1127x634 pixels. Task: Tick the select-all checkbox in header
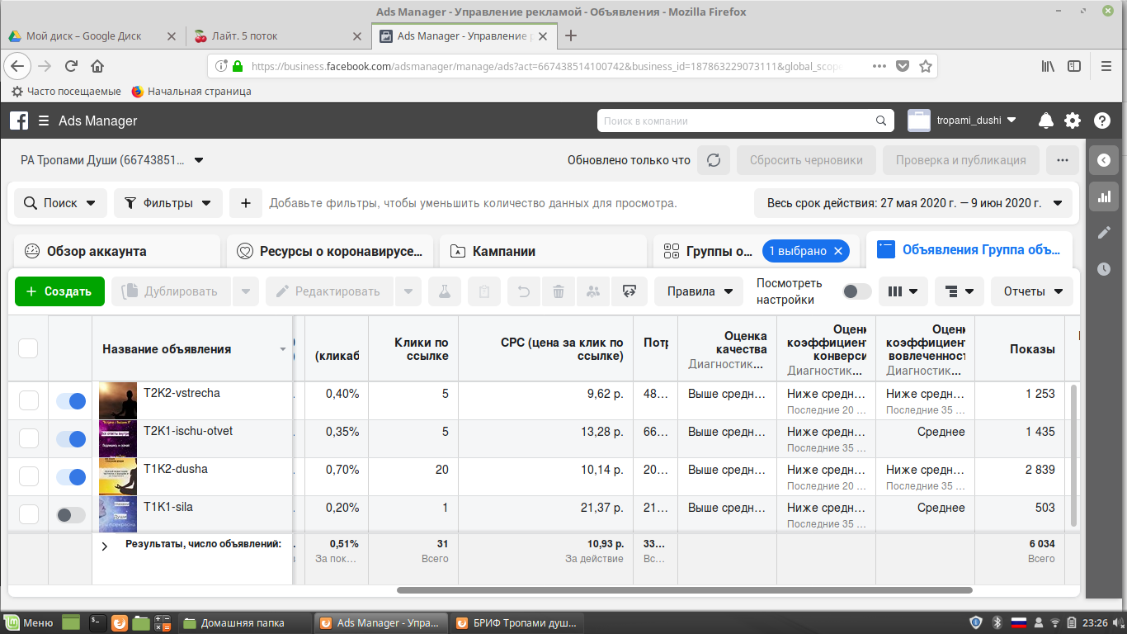click(28, 348)
